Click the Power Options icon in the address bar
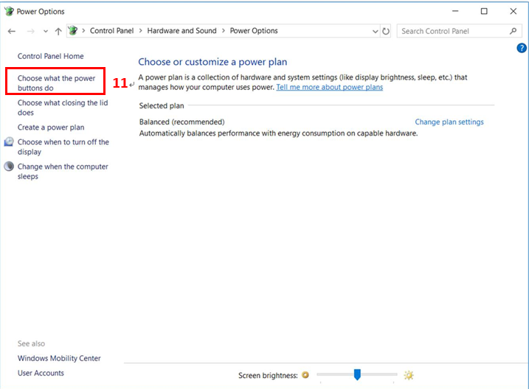 72,31
